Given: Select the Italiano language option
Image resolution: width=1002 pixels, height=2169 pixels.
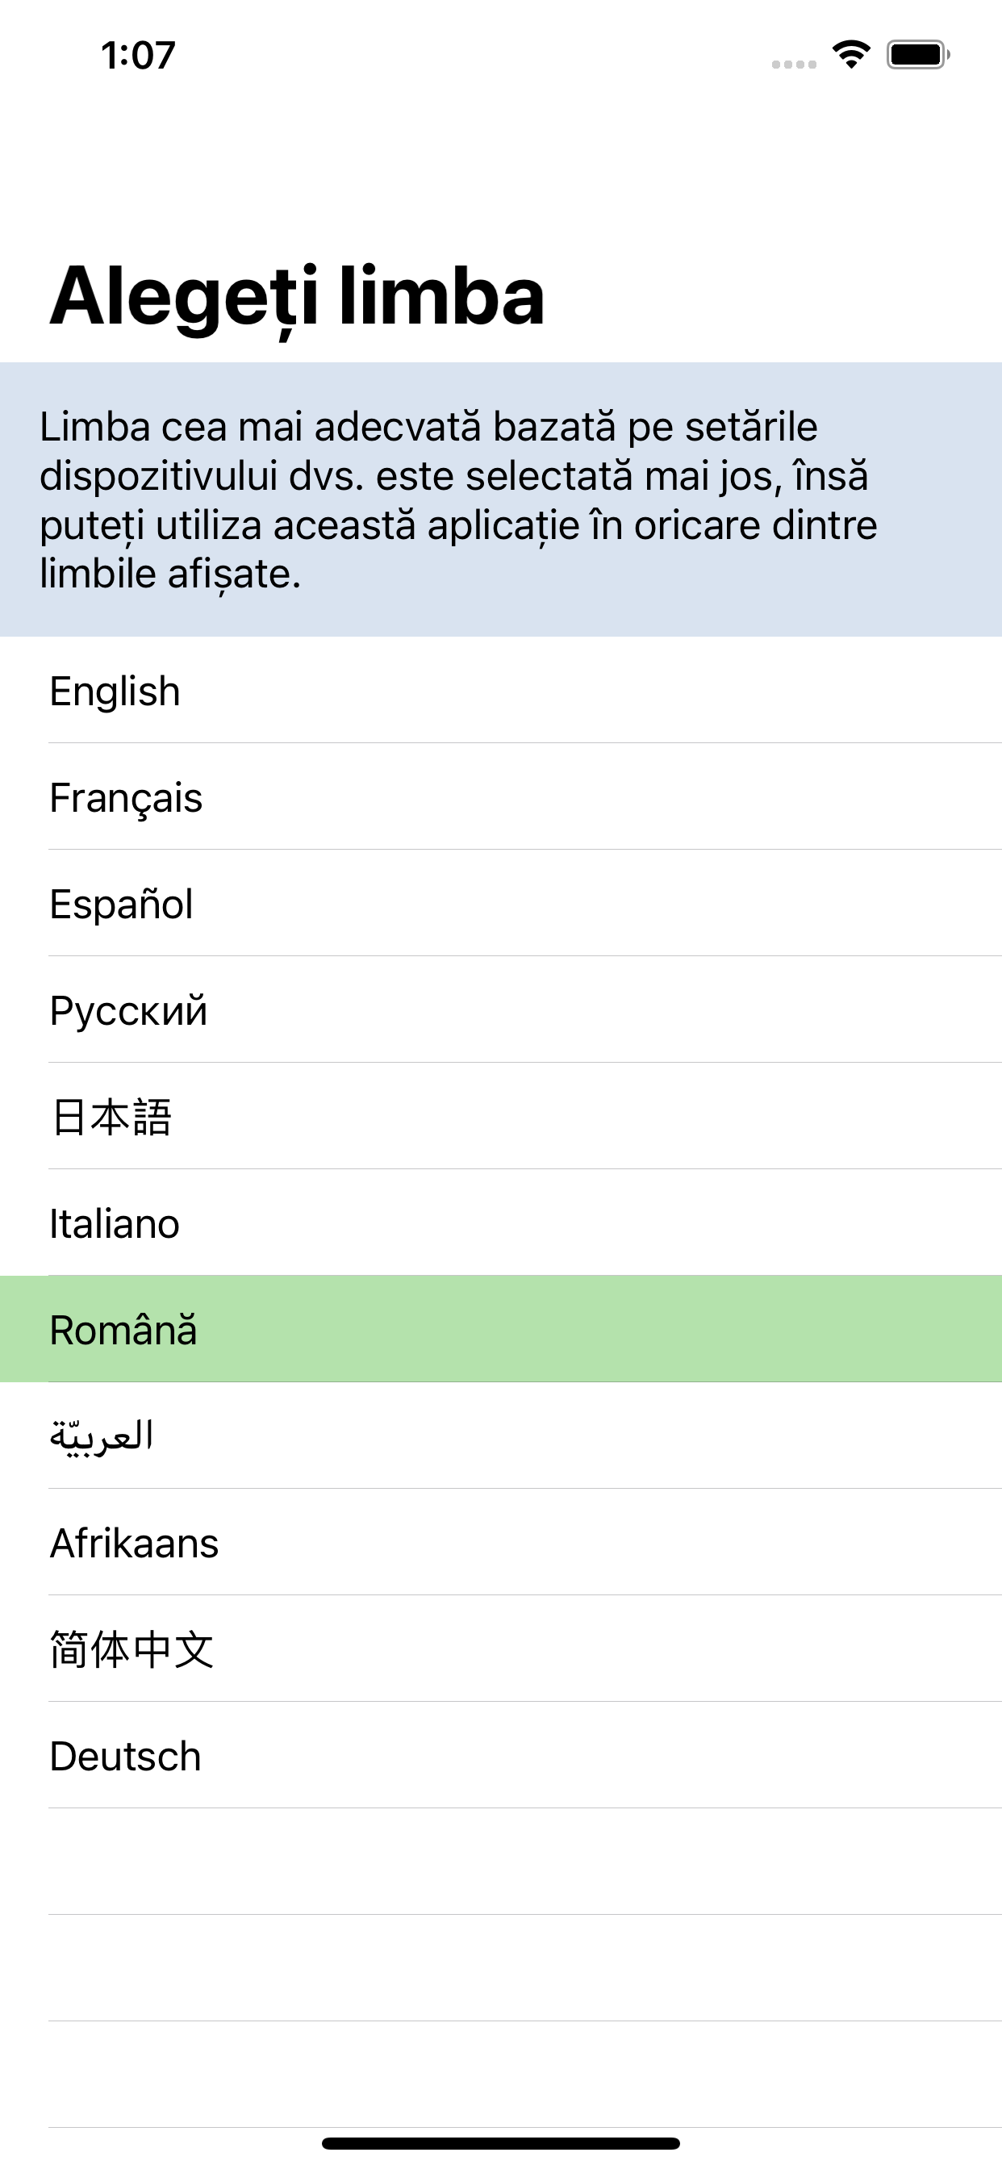Looking at the screenshot, I should [501, 1222].
